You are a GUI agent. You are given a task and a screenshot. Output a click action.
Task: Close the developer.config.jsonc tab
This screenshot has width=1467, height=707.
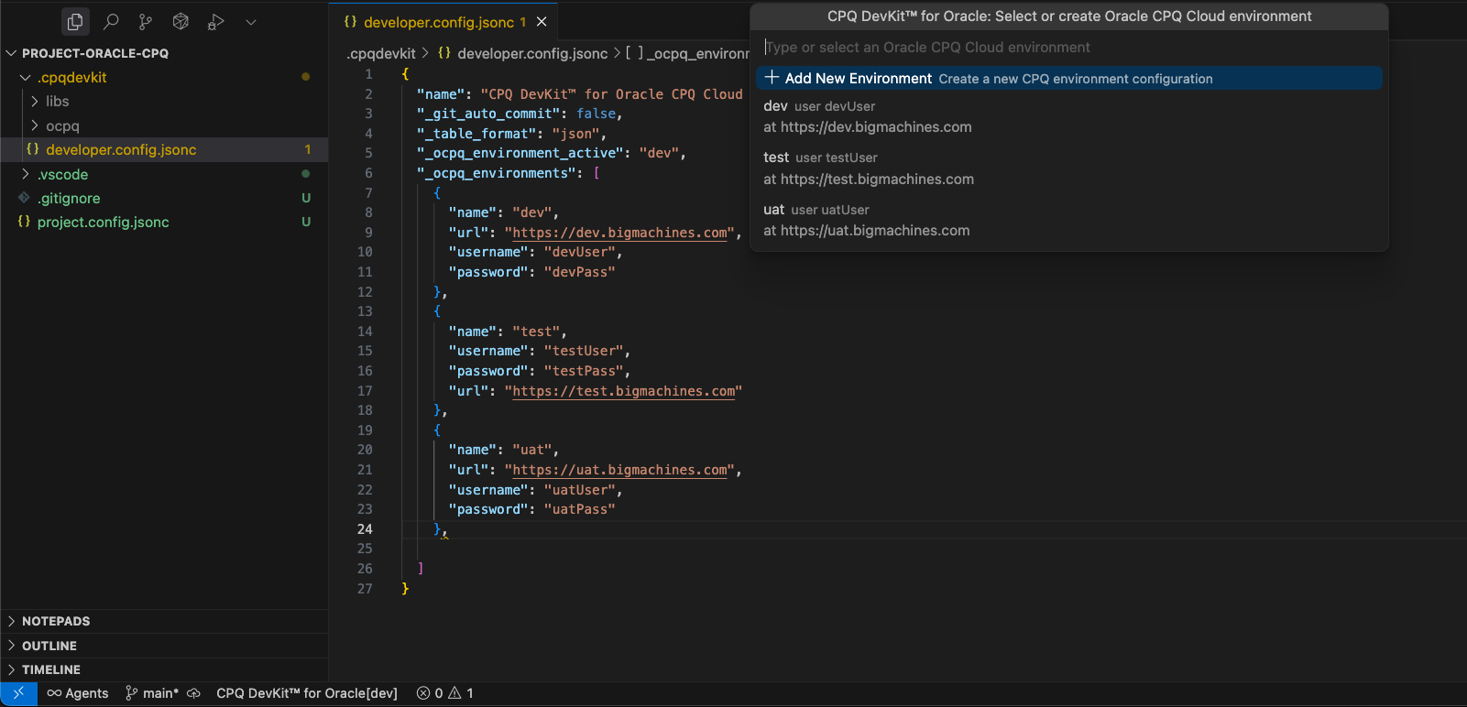pos(542,22)
